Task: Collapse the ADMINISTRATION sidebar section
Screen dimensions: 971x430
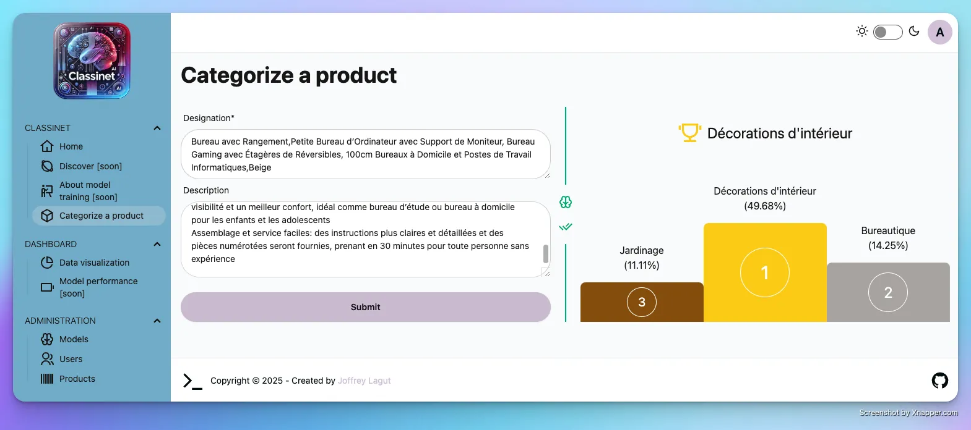Action: (x=157, y=321)
